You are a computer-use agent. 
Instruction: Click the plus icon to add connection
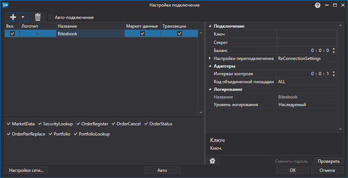coord(13,17)
